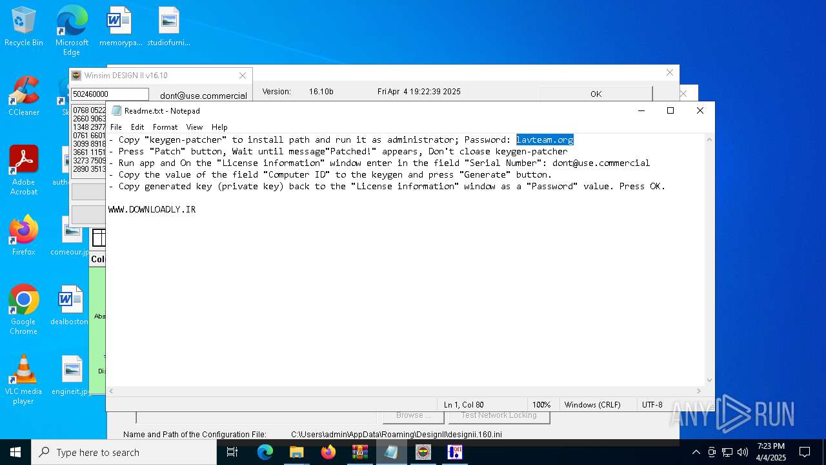
Task: Click the Notepad icon in the title bar
Action: [116, 110]
